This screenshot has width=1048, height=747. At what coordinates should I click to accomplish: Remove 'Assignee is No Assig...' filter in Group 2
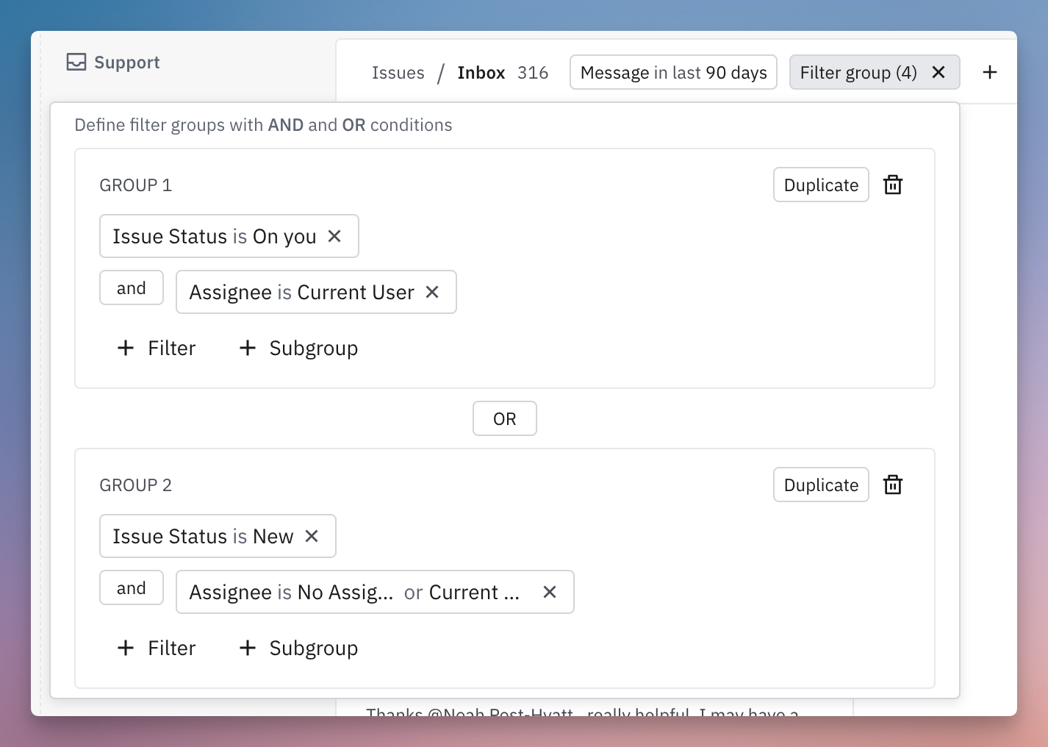coord(550,592)
